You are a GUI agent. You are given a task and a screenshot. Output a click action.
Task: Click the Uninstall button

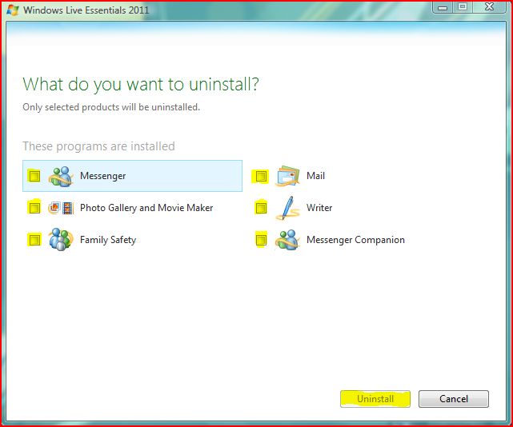[375, 399]
